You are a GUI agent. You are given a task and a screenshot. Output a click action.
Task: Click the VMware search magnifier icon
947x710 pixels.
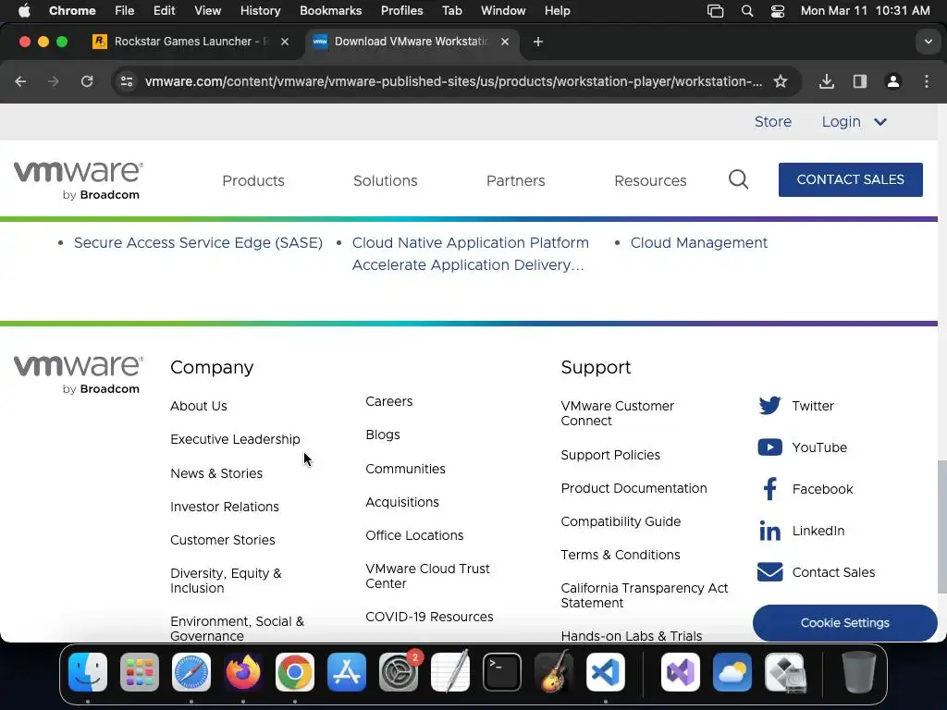point(738,180)
